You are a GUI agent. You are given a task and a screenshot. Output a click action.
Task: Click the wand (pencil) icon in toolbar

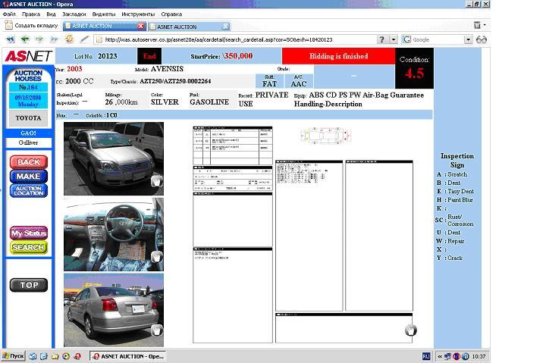[84, 39]
